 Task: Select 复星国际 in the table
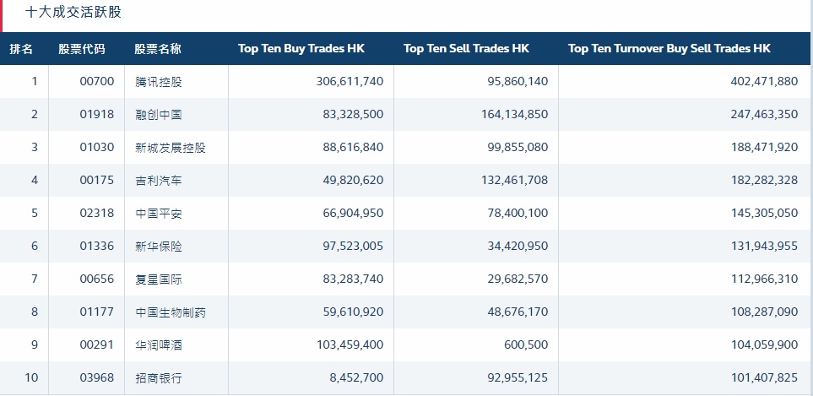pos(158,279)
